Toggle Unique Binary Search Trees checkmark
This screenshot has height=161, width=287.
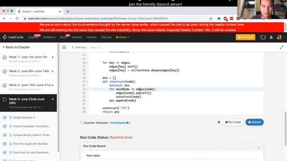click(x=5, y=135)
